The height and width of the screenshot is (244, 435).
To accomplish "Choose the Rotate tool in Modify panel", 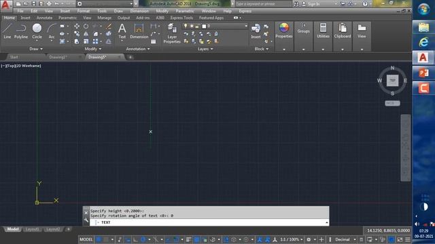I will (86, 26).
